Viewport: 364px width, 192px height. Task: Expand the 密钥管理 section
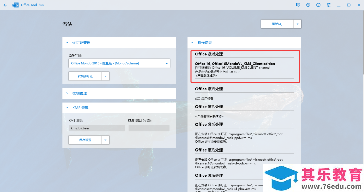click(119, 93)
